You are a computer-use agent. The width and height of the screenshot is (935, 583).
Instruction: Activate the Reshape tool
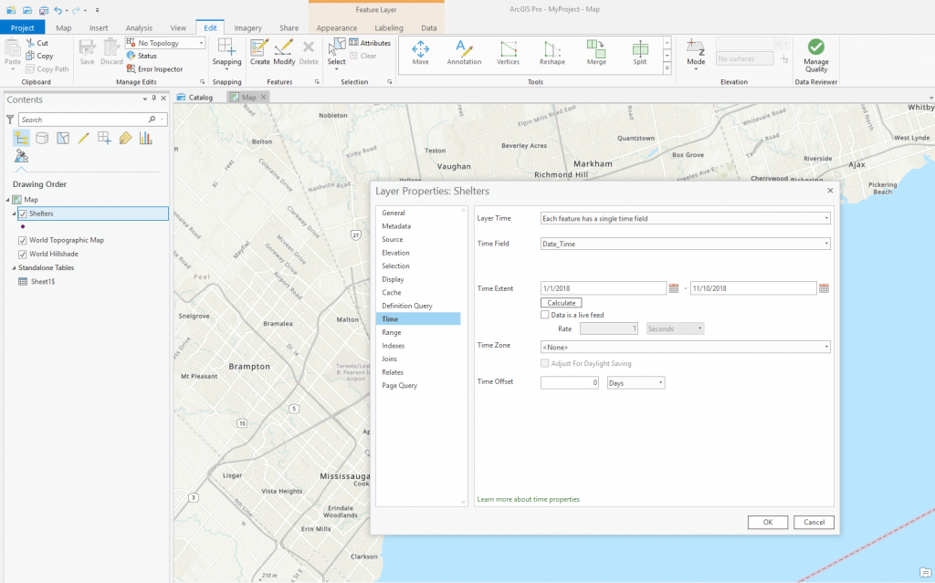click(x=552, y=56)
